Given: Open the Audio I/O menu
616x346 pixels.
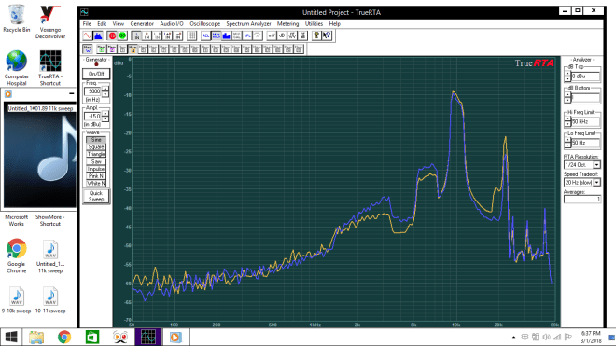Looking at the screenshot, I should coord(172,24).
